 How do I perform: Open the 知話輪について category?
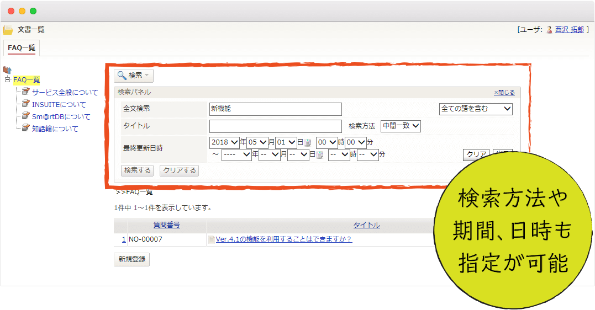coord(55,129)
